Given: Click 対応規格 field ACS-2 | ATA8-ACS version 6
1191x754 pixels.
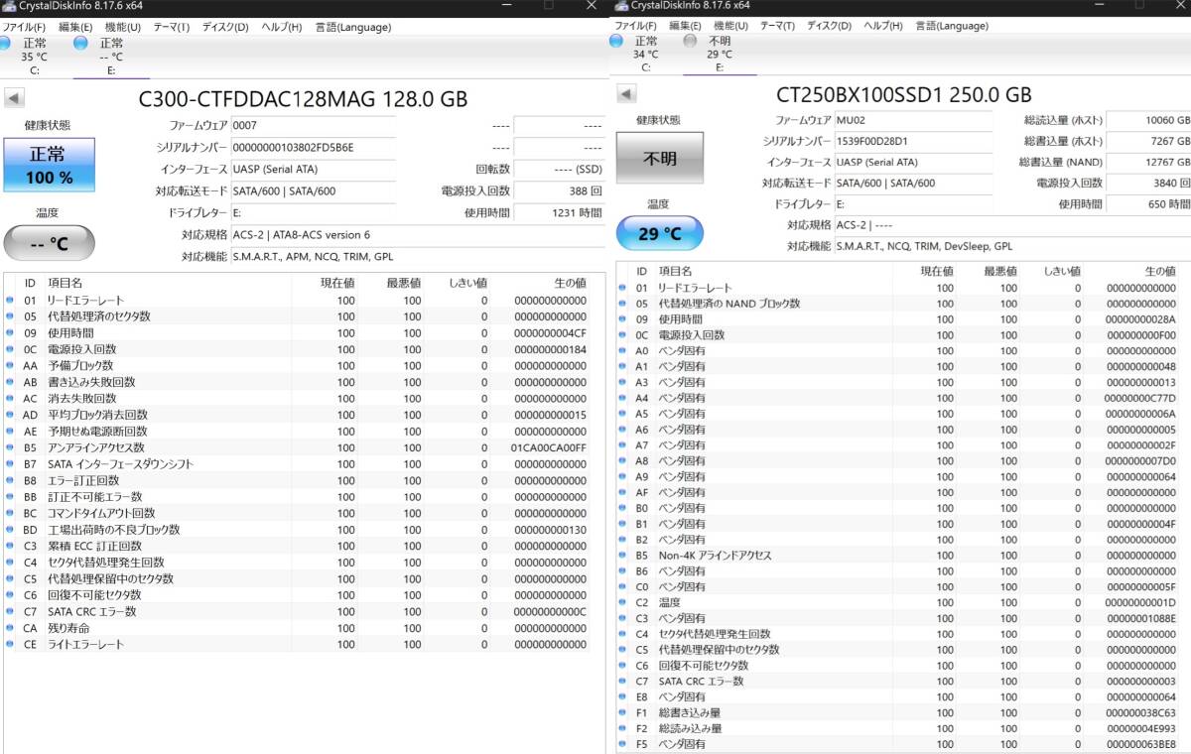Looking at the screenshot, I should (417, 235).
